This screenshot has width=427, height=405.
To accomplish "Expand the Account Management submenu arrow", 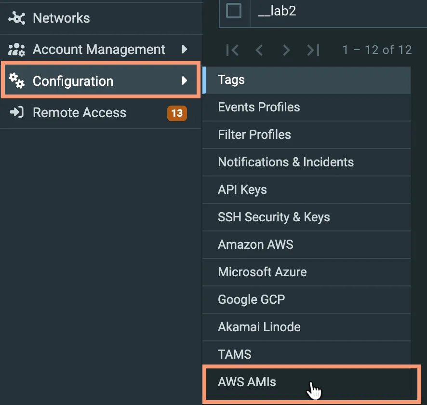I will click(x=185, y=49).
